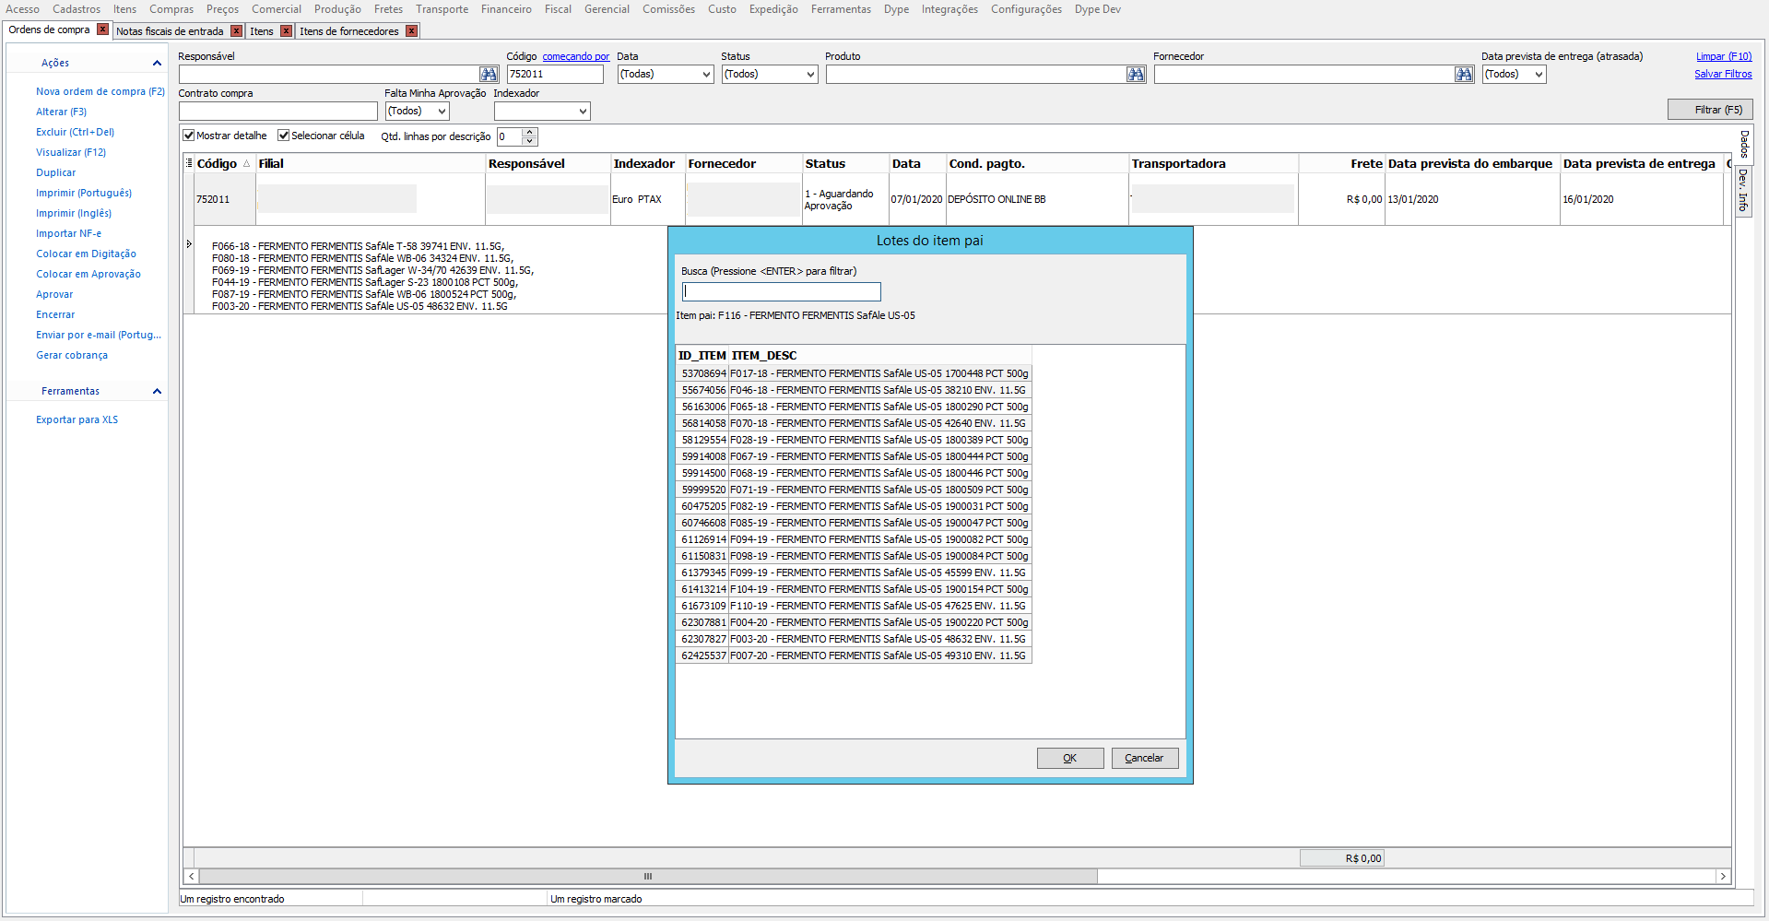Click the horizontal scrollbar right arrow
This screenshot has height=921, width=1769.
click(x=1723, y=876)
